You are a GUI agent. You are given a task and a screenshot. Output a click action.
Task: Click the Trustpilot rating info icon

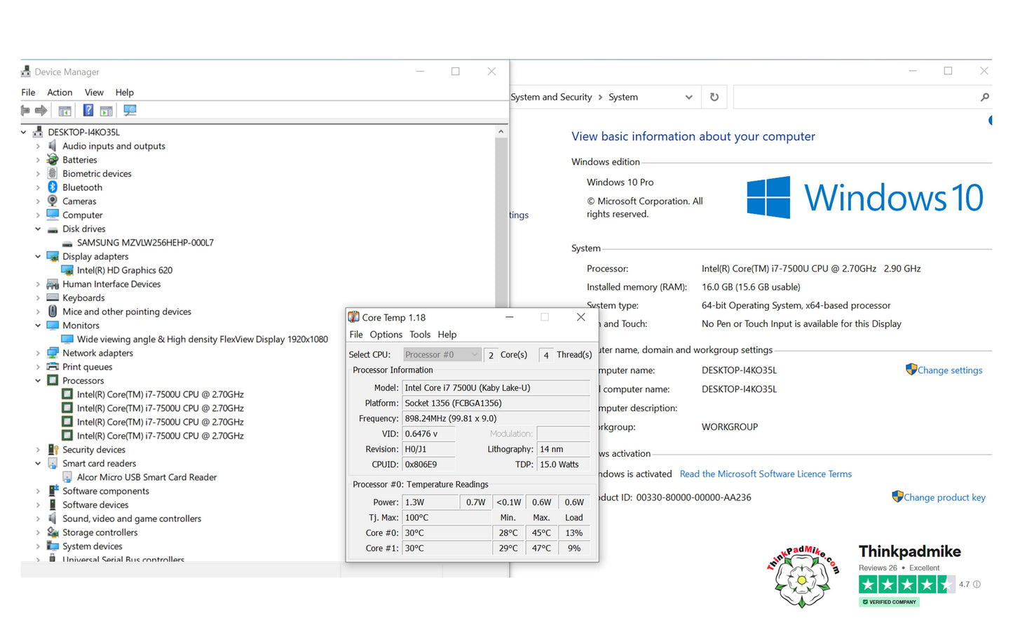977,584
